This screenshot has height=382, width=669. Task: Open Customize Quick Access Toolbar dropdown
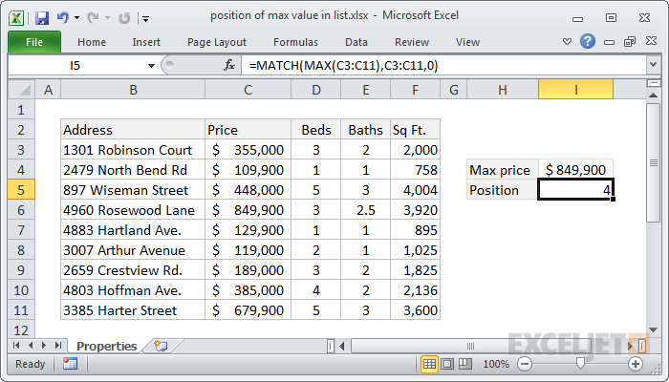[x=145, y=18]
